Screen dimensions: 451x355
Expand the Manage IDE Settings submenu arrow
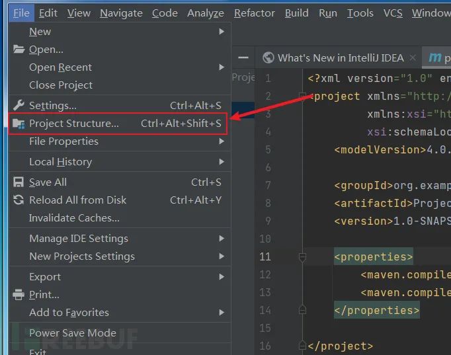[x=222, y=238]
